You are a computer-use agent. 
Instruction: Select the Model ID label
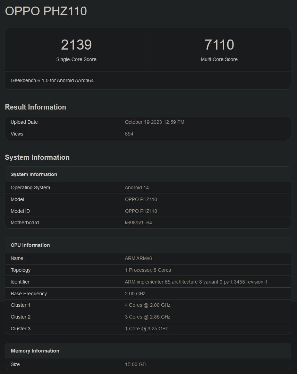(x=20, y=211)
